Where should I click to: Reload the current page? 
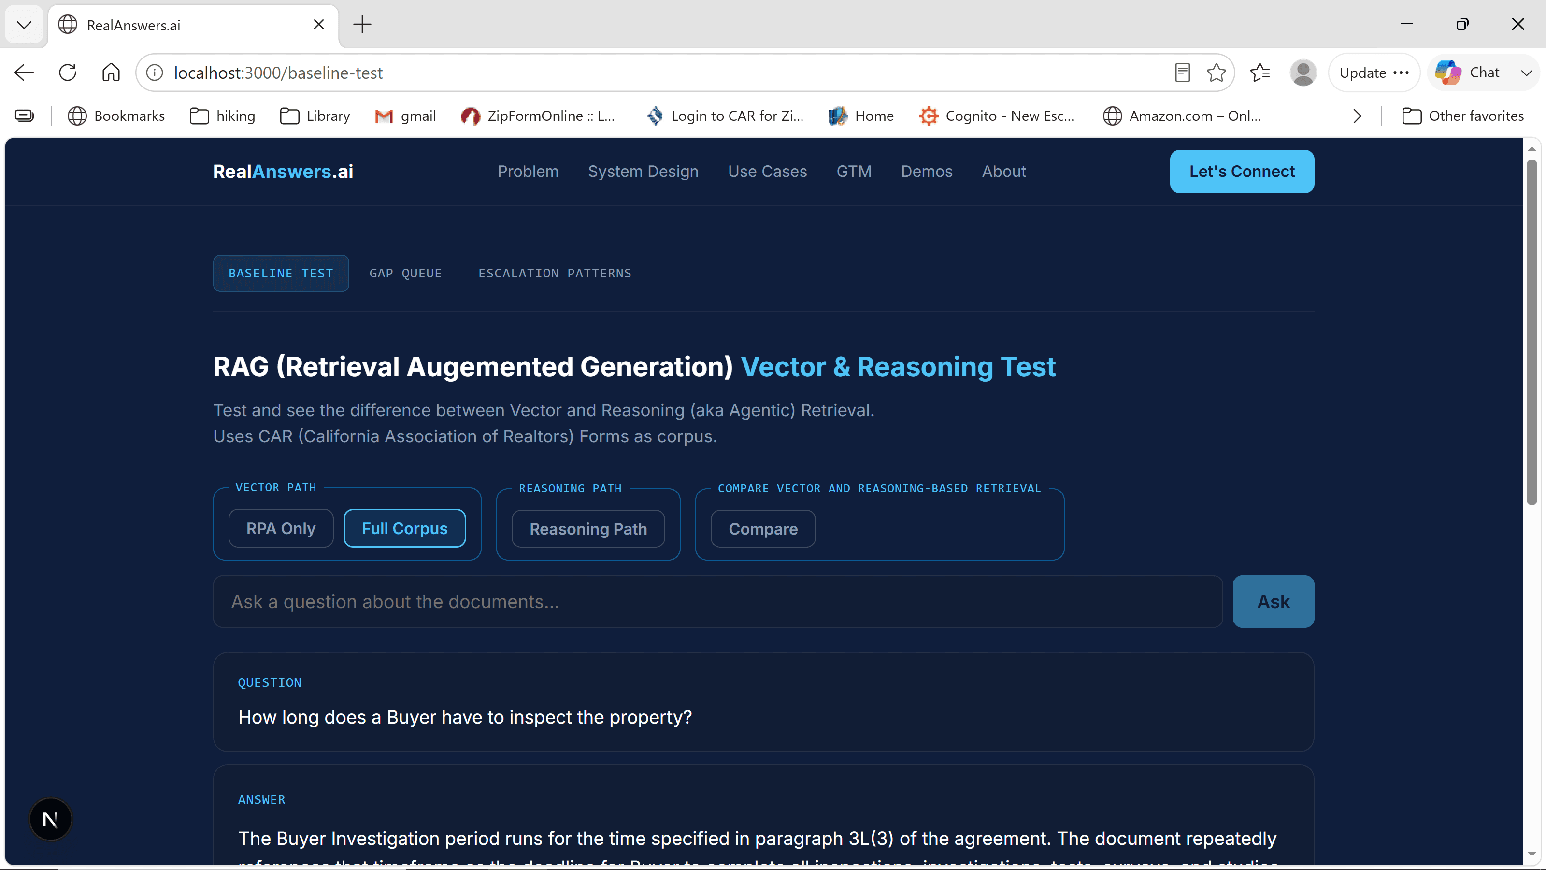pyautogui.click(x=68, y=72)
